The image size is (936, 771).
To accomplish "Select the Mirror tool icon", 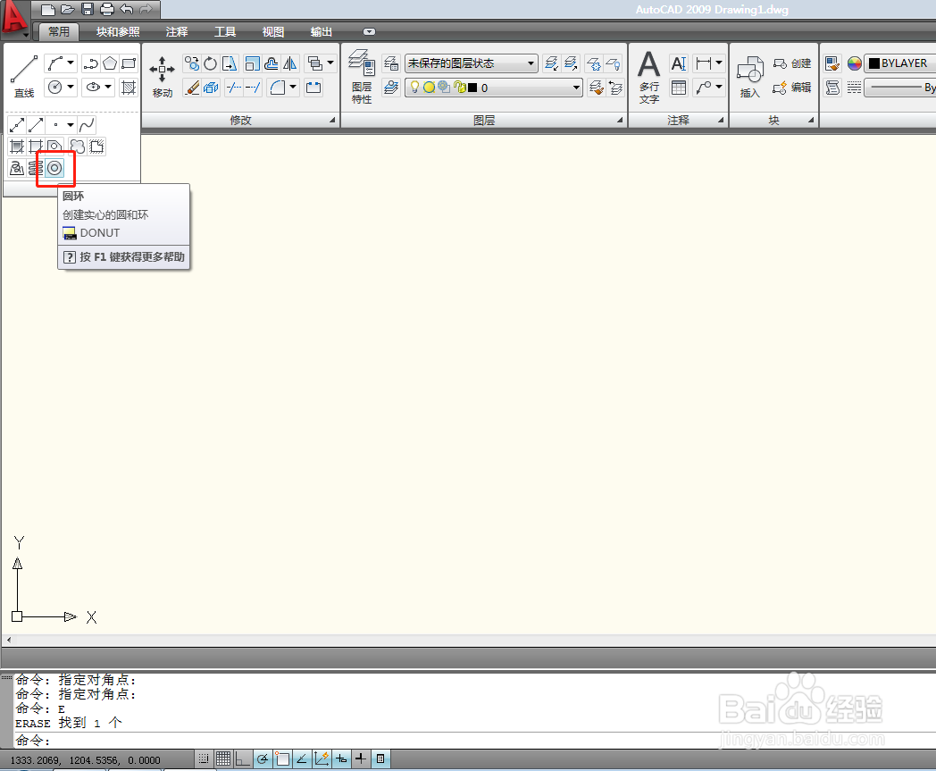I will tap(290, 63).
